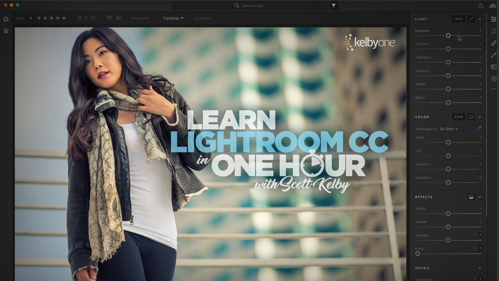Click the Exposure slider handle
The image size is (499, 281).
click(448, 35)
